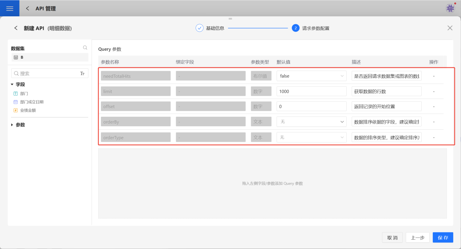Click the 保存 button
The width and height of the screenshot is (461, 249).
point(443,238)
